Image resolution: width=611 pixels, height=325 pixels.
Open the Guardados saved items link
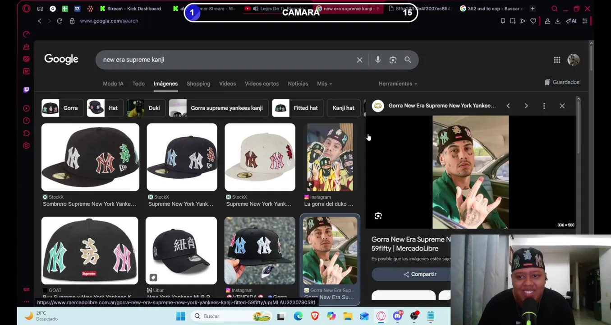[x=562, y=82]
